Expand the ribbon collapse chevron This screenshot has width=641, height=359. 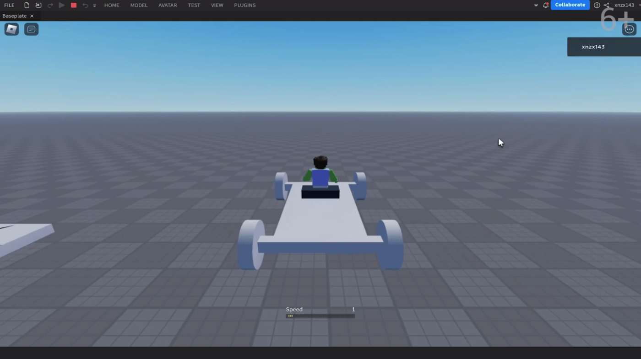click(536, 5)
